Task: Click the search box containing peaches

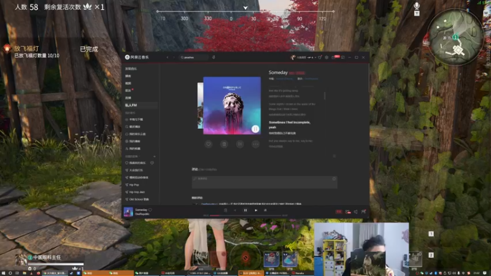Action: 194,57
